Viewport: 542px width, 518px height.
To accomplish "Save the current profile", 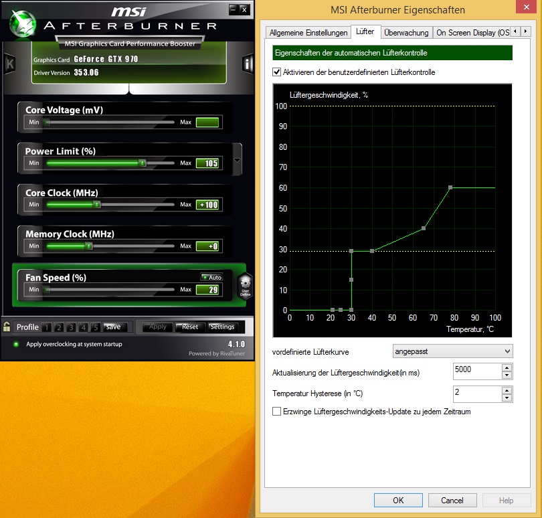I will coord(115,327).
